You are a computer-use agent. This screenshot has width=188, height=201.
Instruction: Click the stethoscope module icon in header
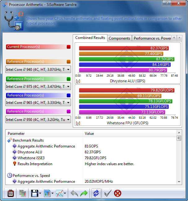point(14,20)
